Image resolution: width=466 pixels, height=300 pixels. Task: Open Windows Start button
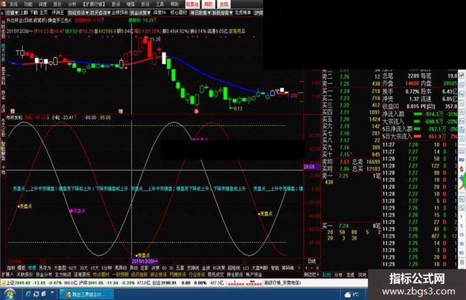(x=10, y=295)
